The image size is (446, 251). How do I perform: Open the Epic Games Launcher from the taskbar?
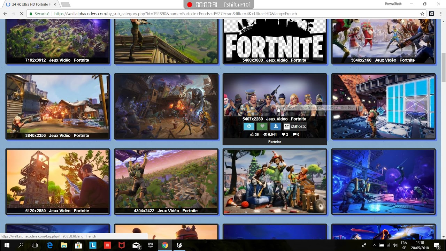(151, 245)
